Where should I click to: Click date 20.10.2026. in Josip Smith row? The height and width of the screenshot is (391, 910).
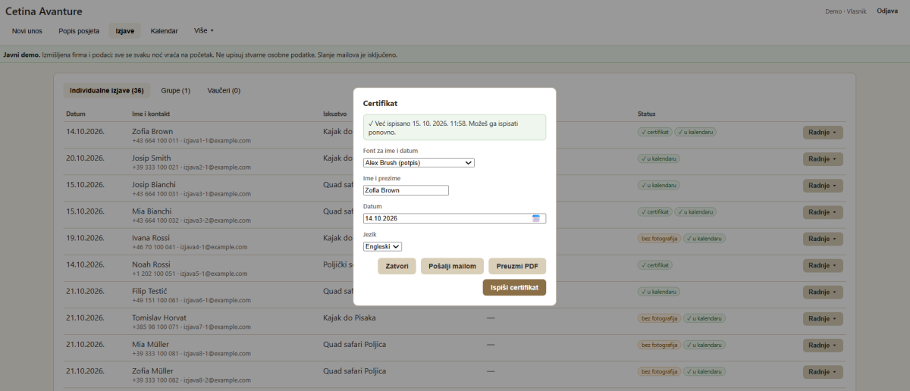[85, 158]
